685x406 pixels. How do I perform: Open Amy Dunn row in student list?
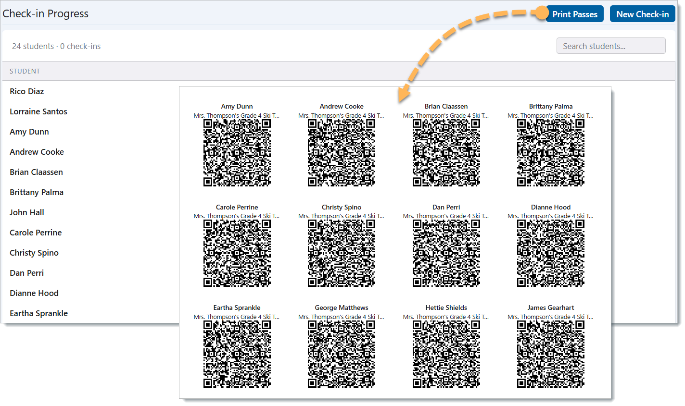[x=29, y=132]
